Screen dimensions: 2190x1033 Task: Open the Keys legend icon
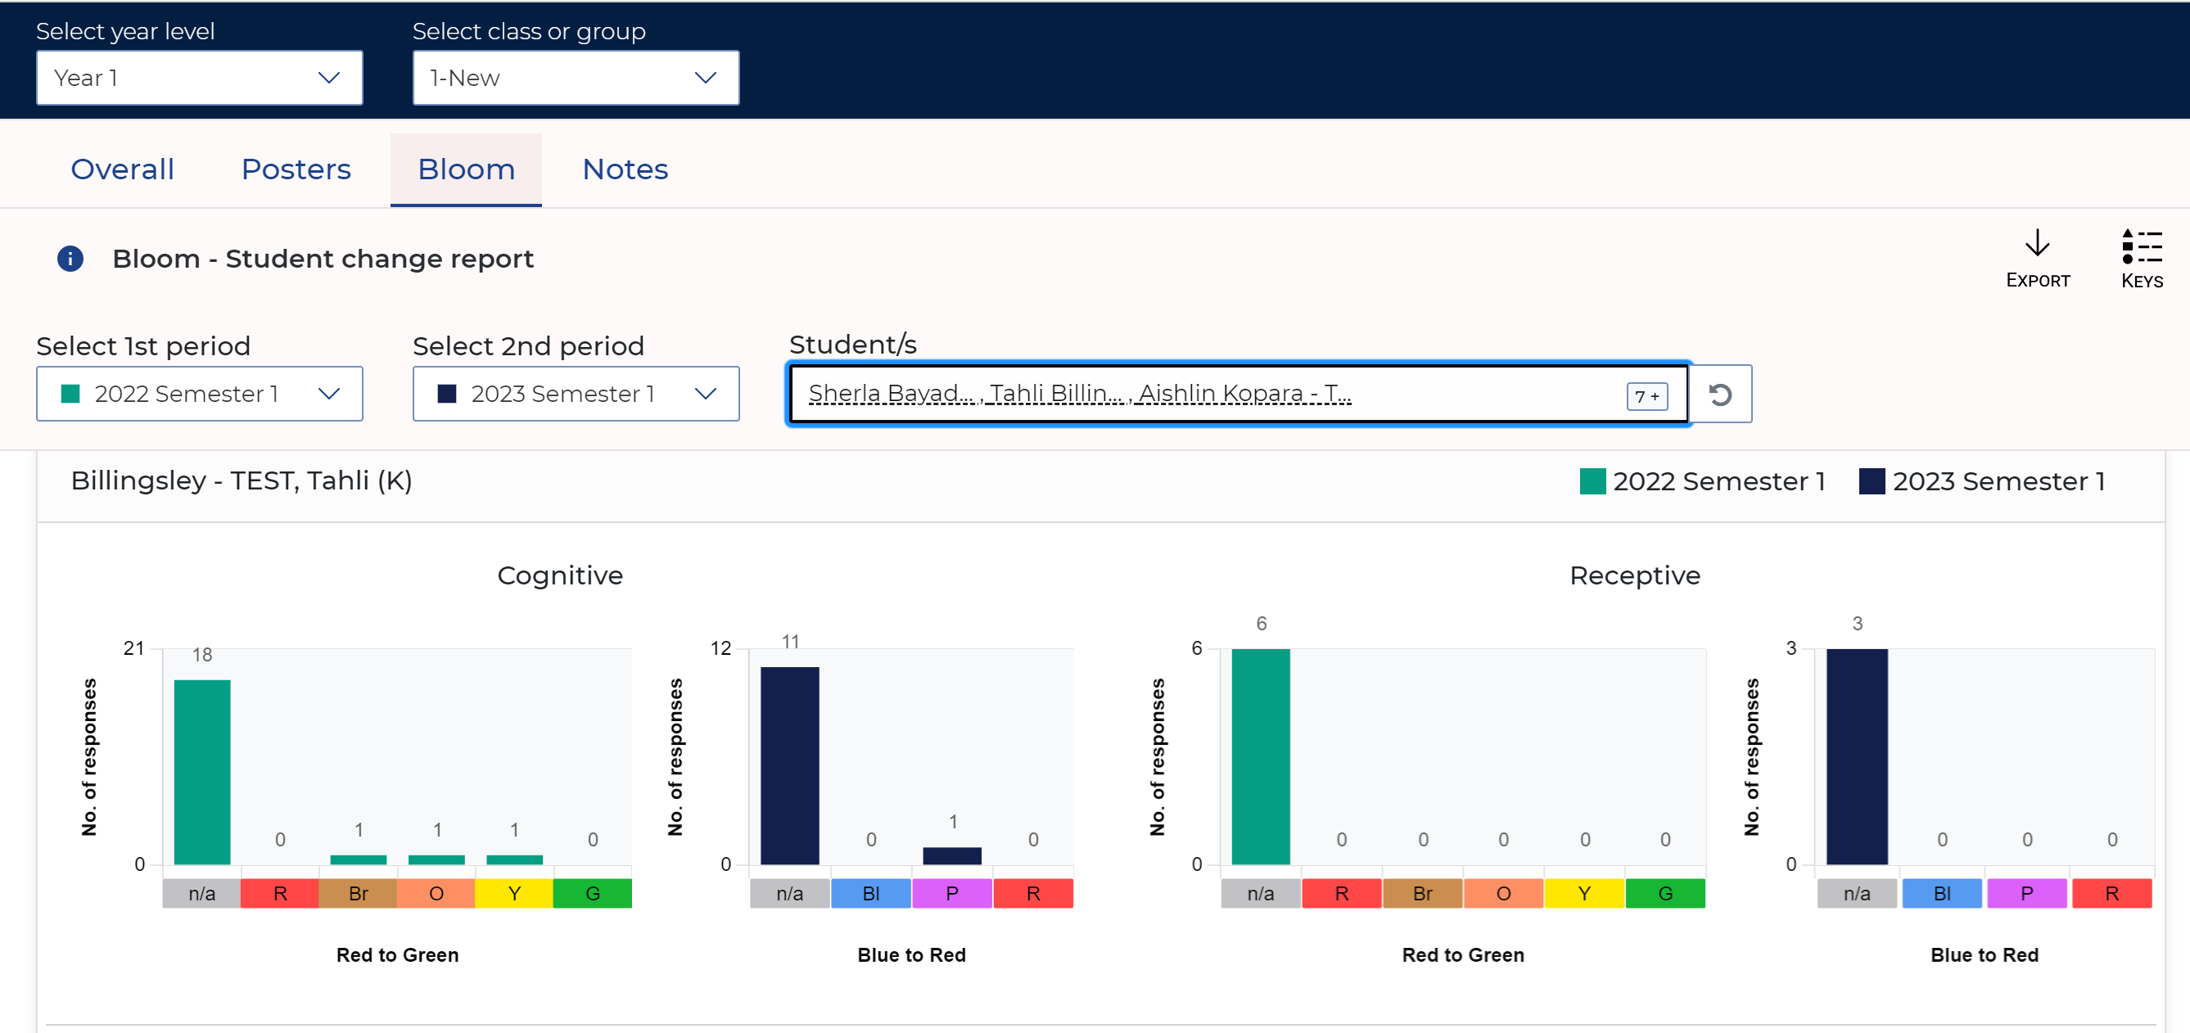(2141, 246)
